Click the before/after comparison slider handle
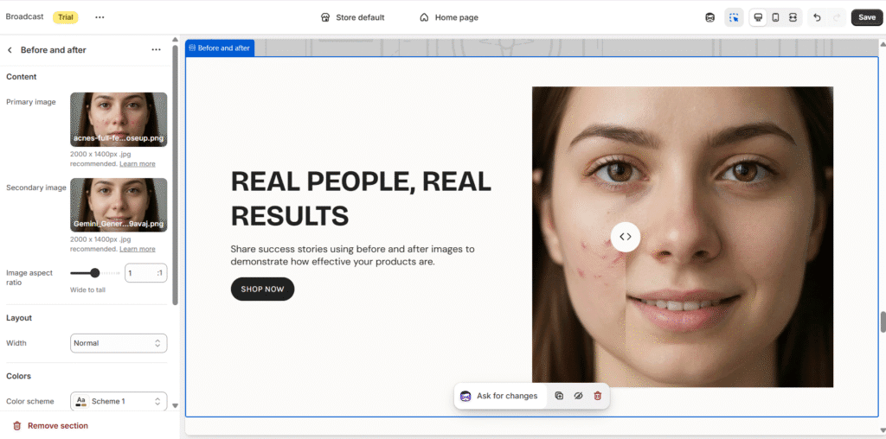The width and height of the screenshot is (886, 439). point(626,237)
